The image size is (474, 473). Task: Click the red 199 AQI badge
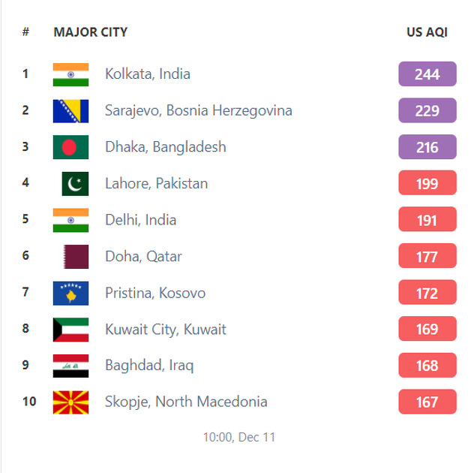[x=427, y=182]
